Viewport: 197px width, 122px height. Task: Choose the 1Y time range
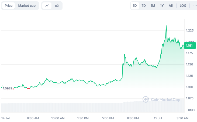162,6
